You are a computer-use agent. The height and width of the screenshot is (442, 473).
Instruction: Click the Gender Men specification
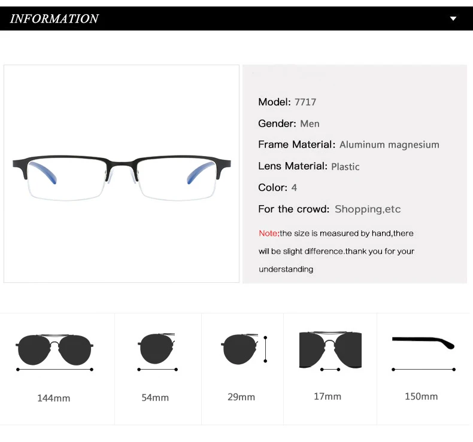(289, 124)
